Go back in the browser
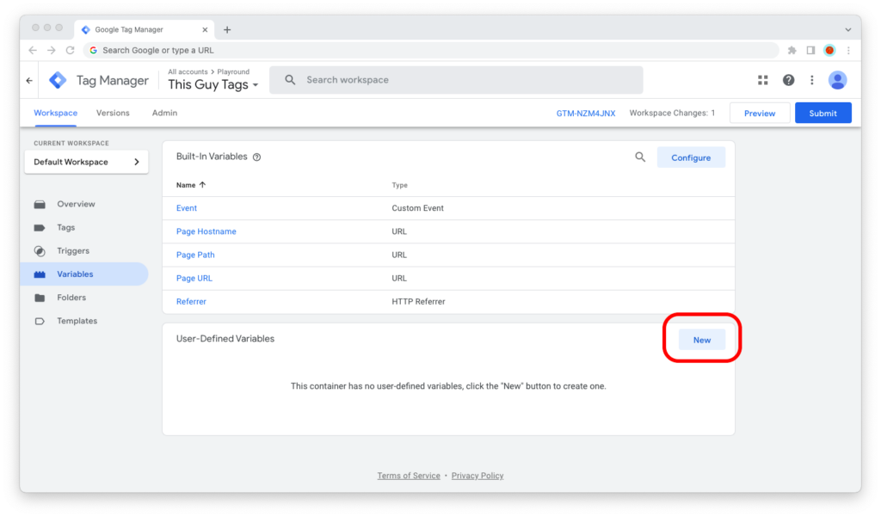This screenshot has width=881, height=517. pos(33,51)
